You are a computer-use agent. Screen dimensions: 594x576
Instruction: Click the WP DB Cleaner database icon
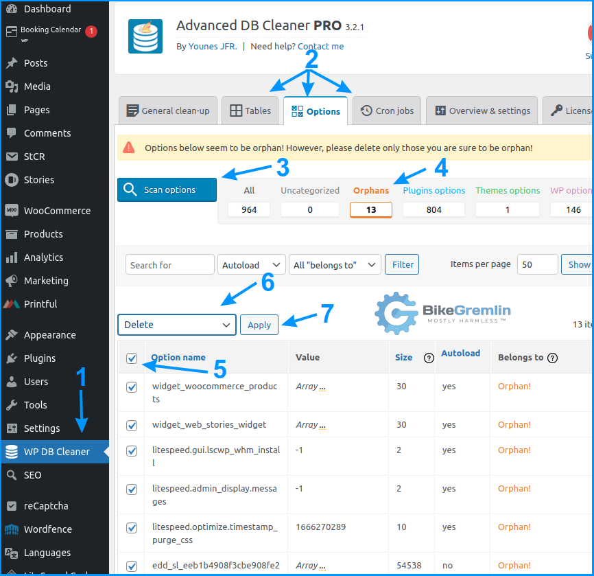tap(12, 452)
